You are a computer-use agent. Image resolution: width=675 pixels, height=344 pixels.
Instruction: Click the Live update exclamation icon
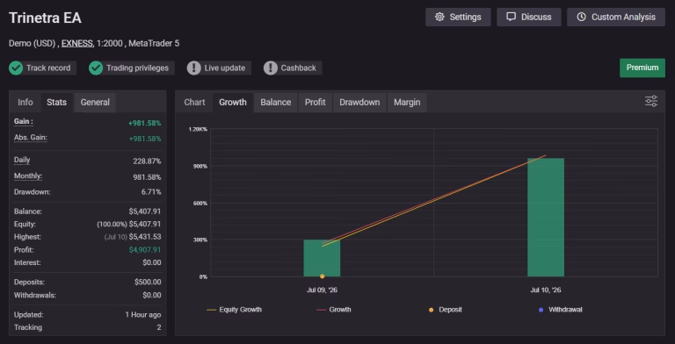[x=193, y=68]
